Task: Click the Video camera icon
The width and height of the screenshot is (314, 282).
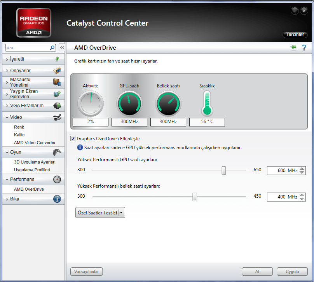Action: pos(57,117)
